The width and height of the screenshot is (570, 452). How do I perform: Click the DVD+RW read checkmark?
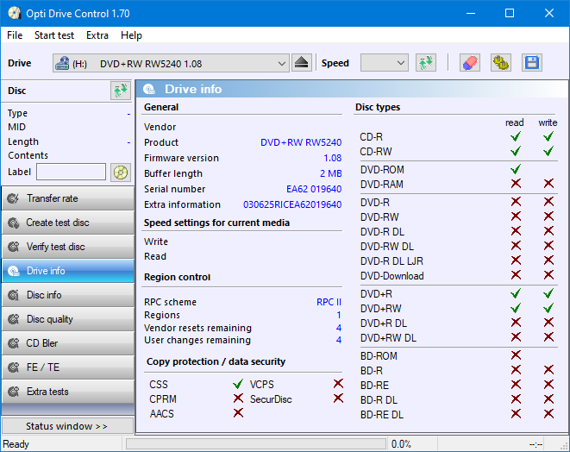click(516, 308)
